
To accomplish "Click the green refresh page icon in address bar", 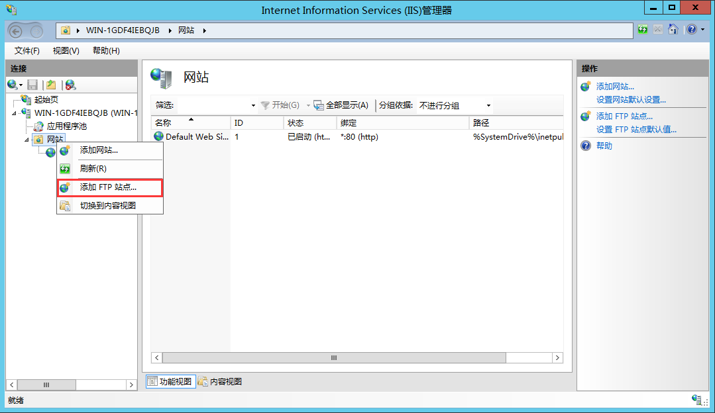I will (x=643, y=30).
